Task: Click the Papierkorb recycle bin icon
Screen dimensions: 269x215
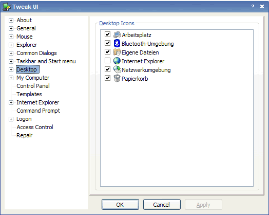Action: [117, 78]
